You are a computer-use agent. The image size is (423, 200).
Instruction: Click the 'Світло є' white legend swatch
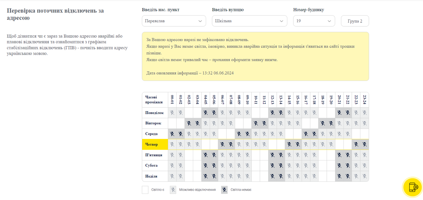(x=145, y=190)
